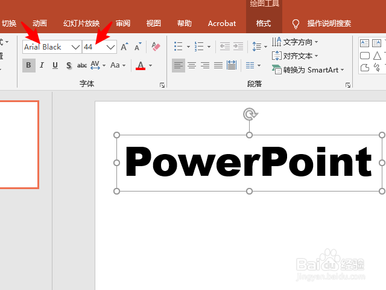
Task: Open bullet list style dropdown arrow
Action: click(x=188, y=47)
